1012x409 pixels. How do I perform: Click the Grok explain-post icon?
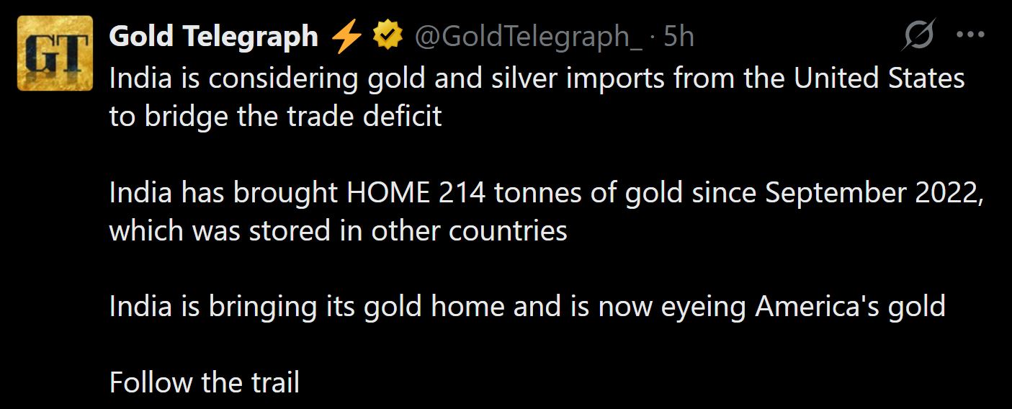tap(918, 35)
